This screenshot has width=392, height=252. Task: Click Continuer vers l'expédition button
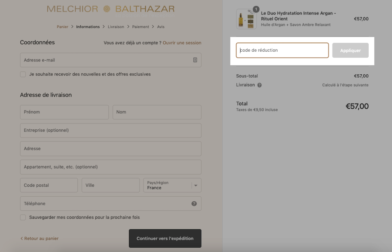[x=165, y=238]
